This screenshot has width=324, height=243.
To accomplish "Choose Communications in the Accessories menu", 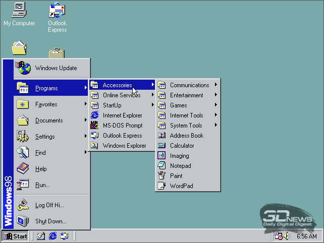I will tap(188, 85).
